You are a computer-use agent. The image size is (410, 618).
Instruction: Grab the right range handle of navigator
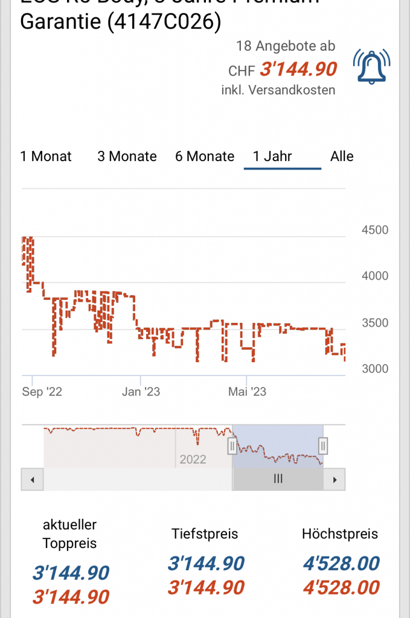point(323,446)
